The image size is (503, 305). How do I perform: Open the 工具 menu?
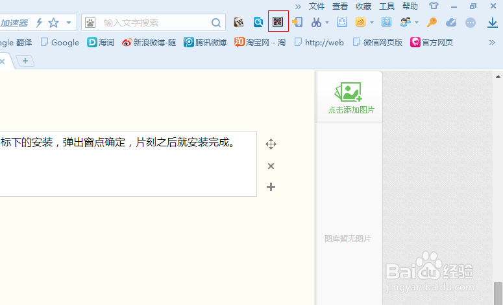387,6
